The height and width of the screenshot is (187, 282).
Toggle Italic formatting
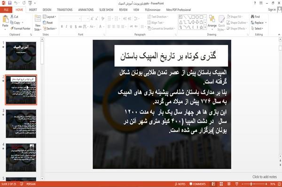tap(66, 27)
